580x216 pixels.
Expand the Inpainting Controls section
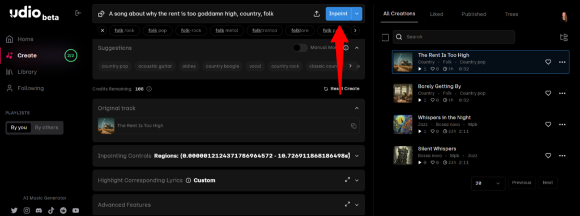[x=357, y=155]
